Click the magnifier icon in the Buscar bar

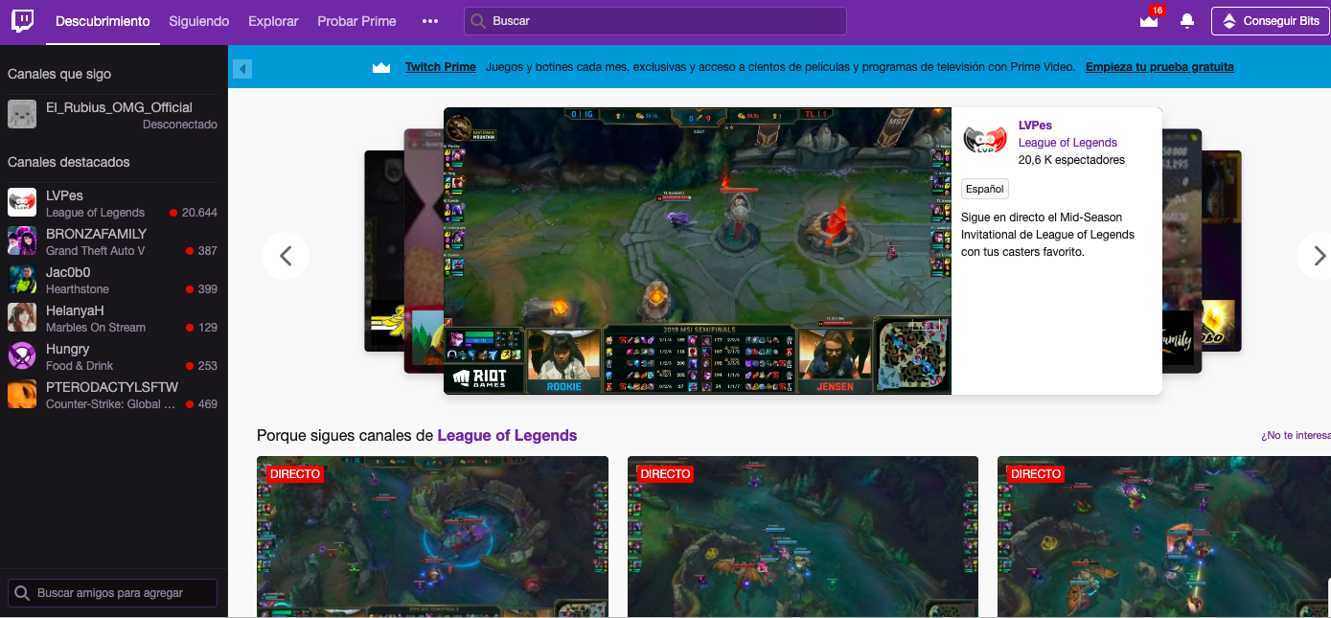(476, 20)
